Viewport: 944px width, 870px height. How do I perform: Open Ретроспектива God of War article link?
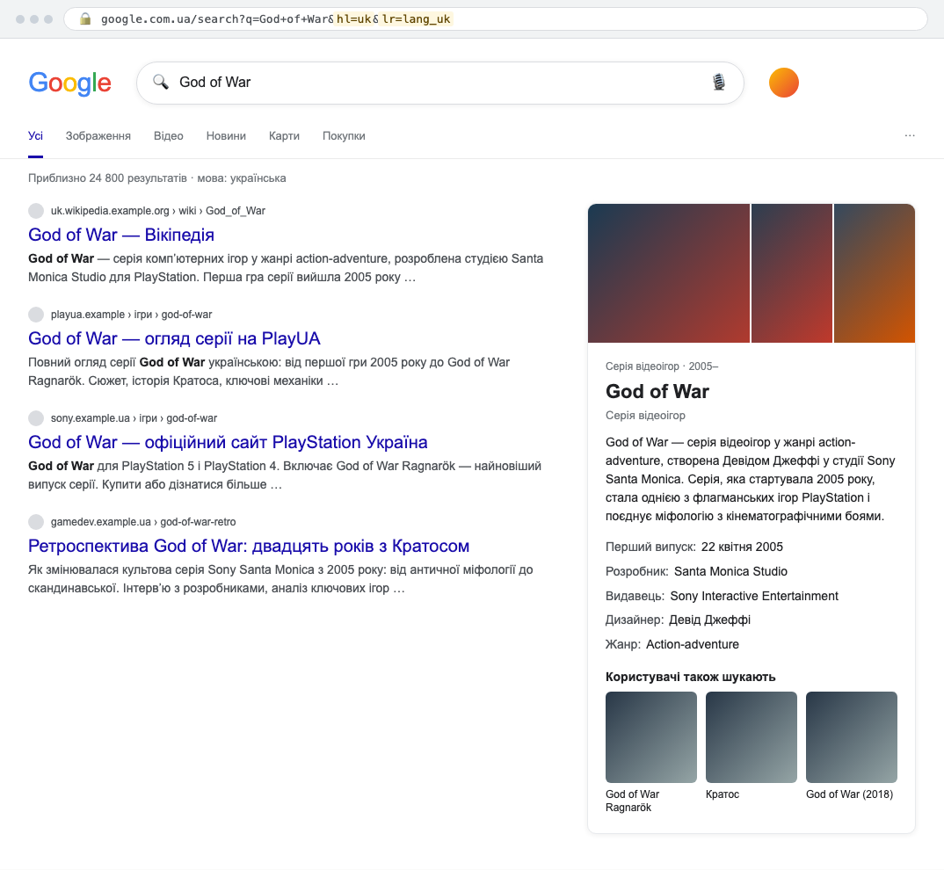coord(249,546)
